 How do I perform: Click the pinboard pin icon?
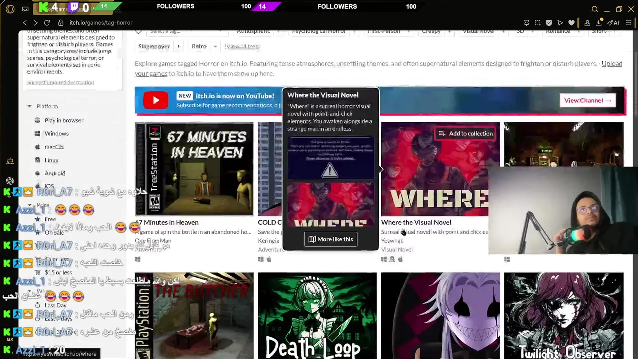click(x=527, y=23)
